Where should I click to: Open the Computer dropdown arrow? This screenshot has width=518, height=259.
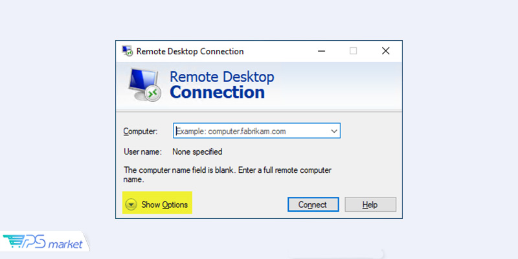(x=334, y=131)
